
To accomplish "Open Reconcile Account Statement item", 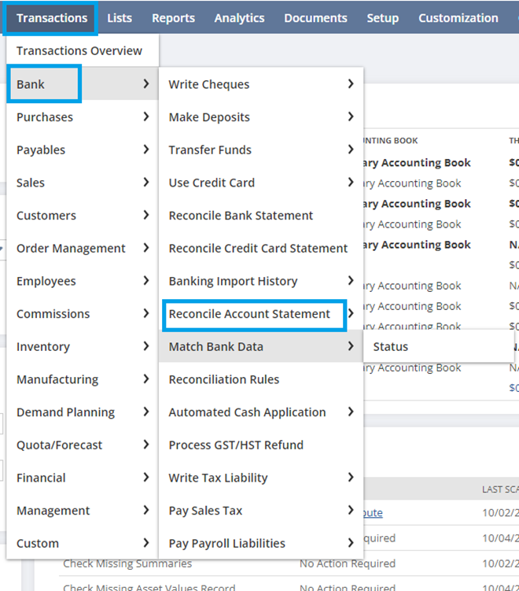I will coord(249,314).
